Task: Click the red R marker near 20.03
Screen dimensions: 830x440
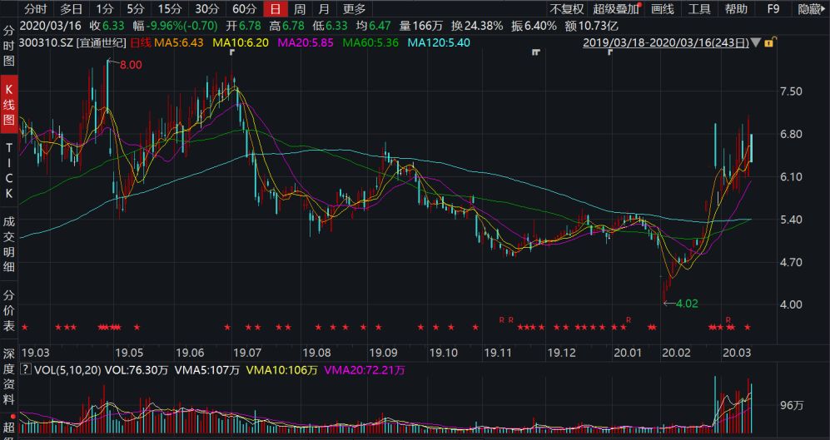Action: coord(728,319)
